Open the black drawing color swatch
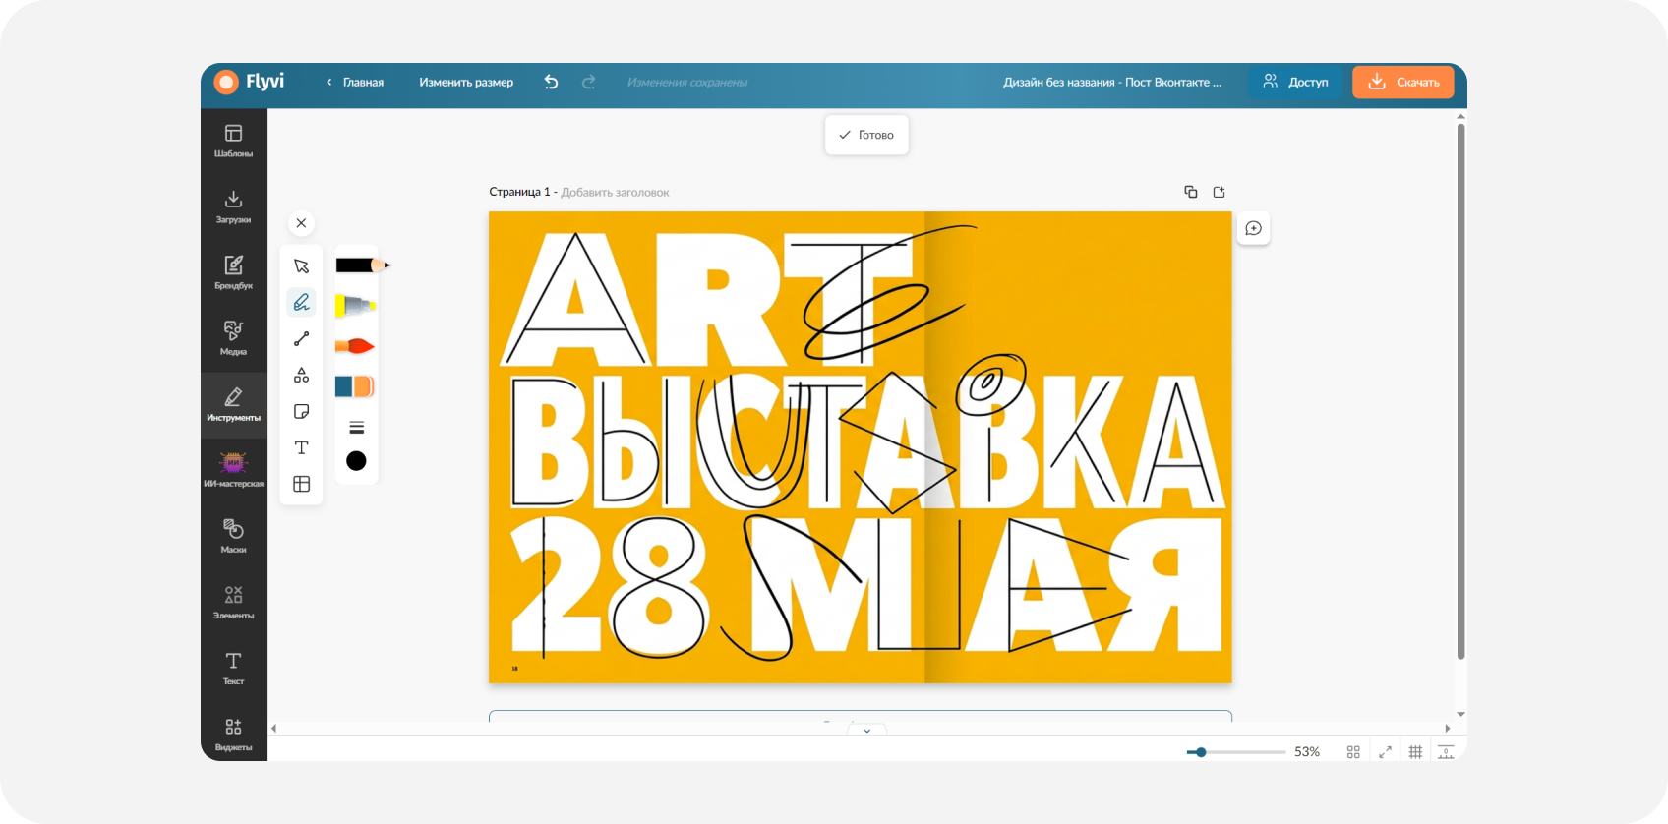This screenshot has width=1668, height=824. [356, 461]
